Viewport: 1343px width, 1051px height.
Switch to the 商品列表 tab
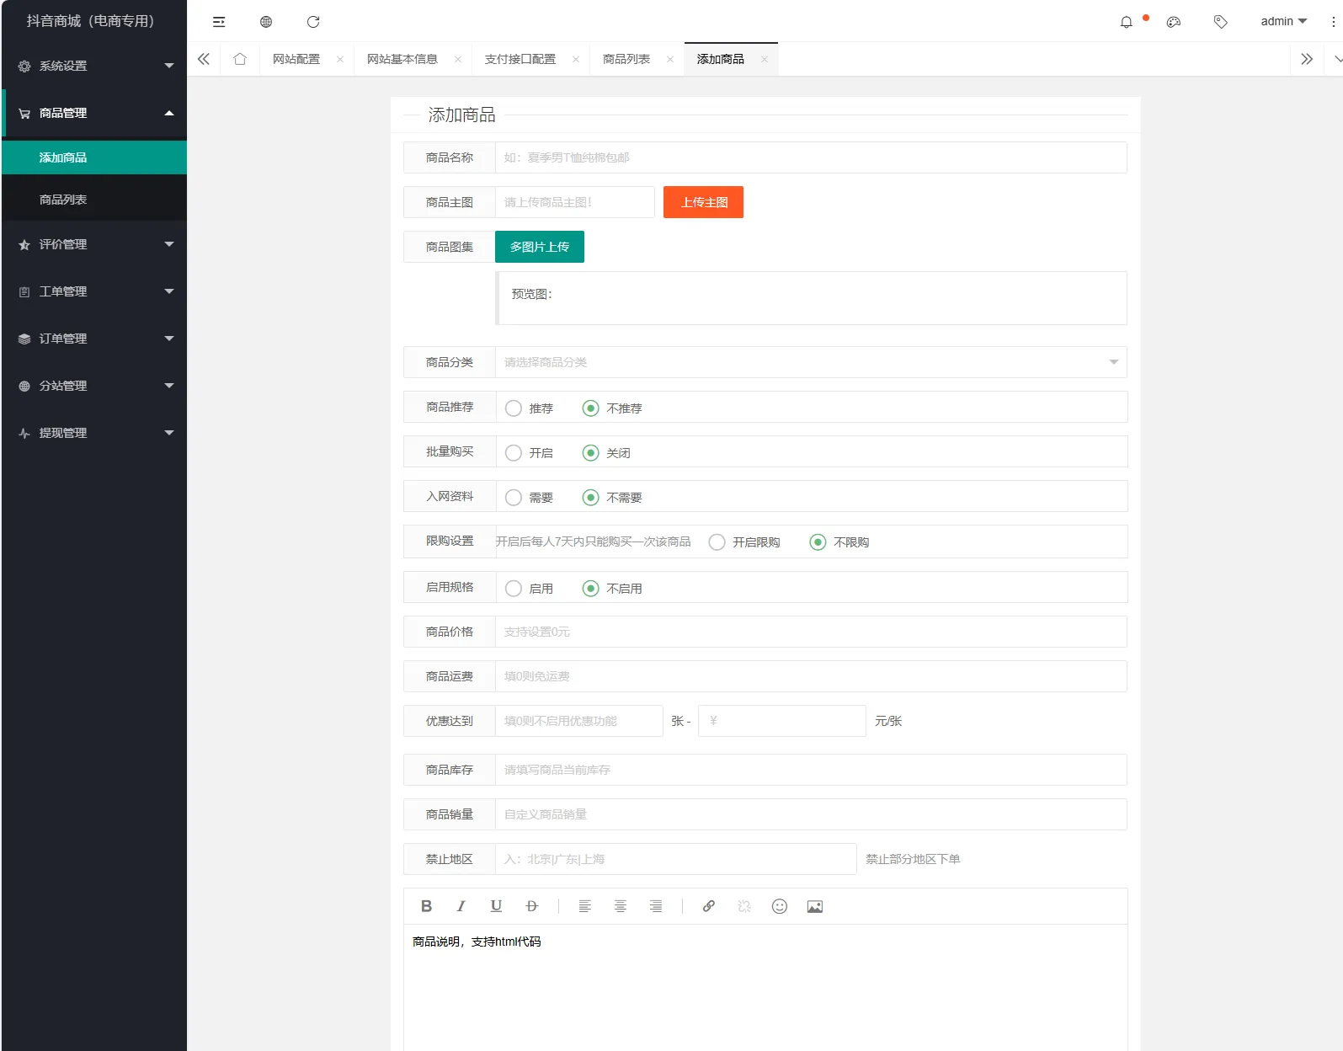pyautogui.click(x=626, y=59)
